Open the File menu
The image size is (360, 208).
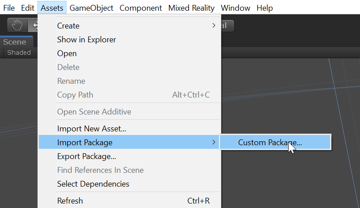click(9, 8)
